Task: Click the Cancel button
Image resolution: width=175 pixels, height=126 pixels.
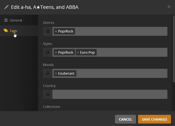Action: (x=125, y=119)
